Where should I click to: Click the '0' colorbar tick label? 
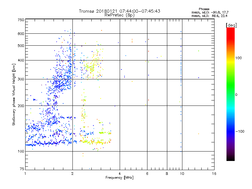tap(236, 95)
